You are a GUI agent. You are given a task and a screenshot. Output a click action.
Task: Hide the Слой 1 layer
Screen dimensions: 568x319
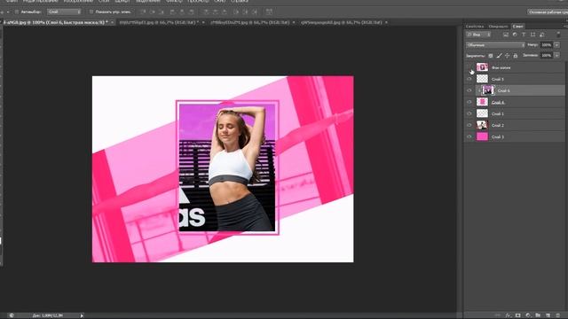click(x=469, y=114)
